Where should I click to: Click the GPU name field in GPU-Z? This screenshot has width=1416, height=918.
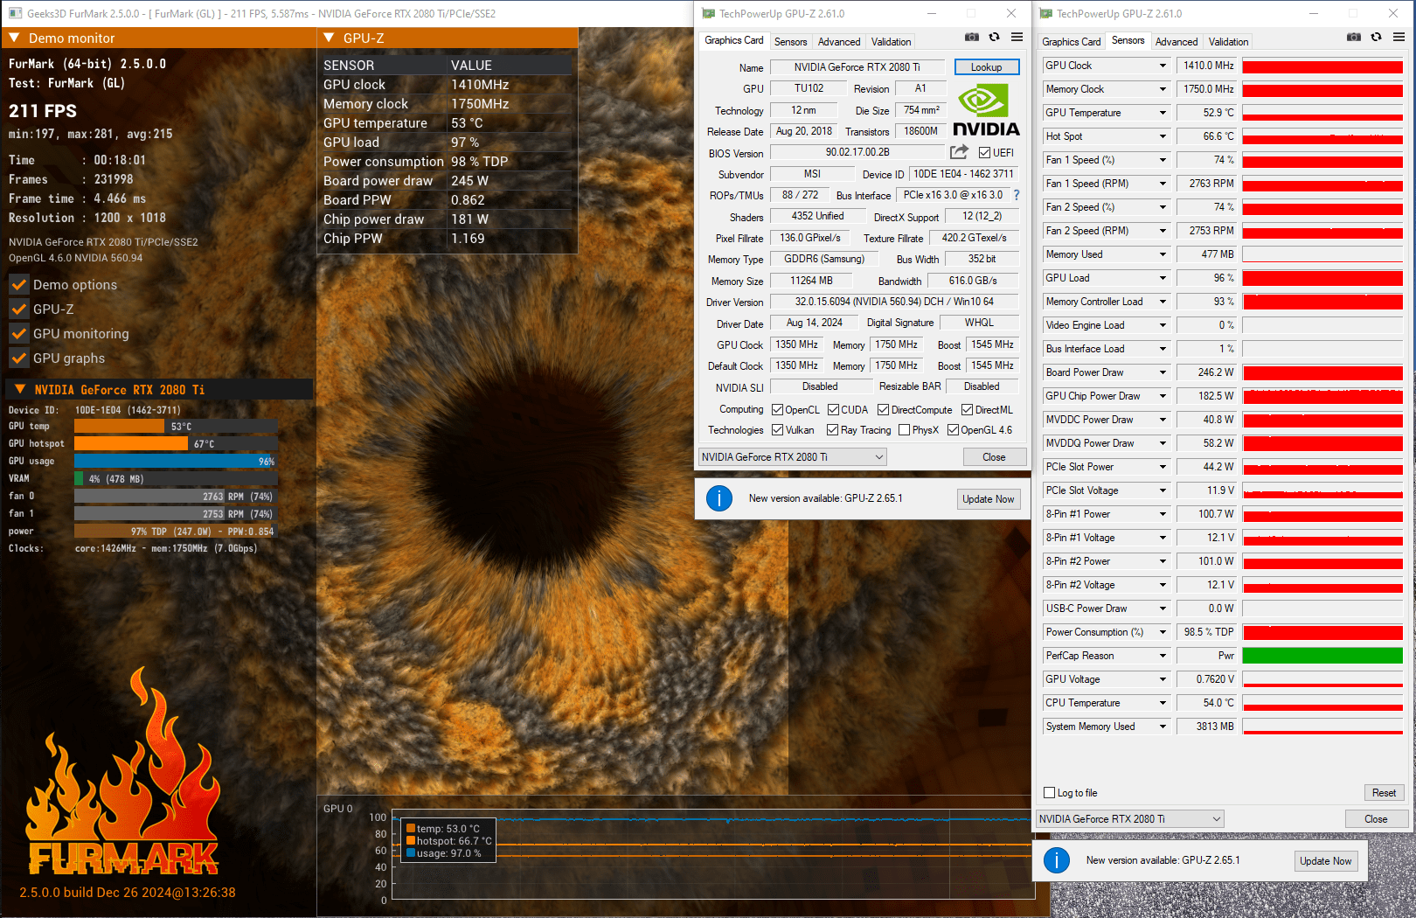(857, 67)
